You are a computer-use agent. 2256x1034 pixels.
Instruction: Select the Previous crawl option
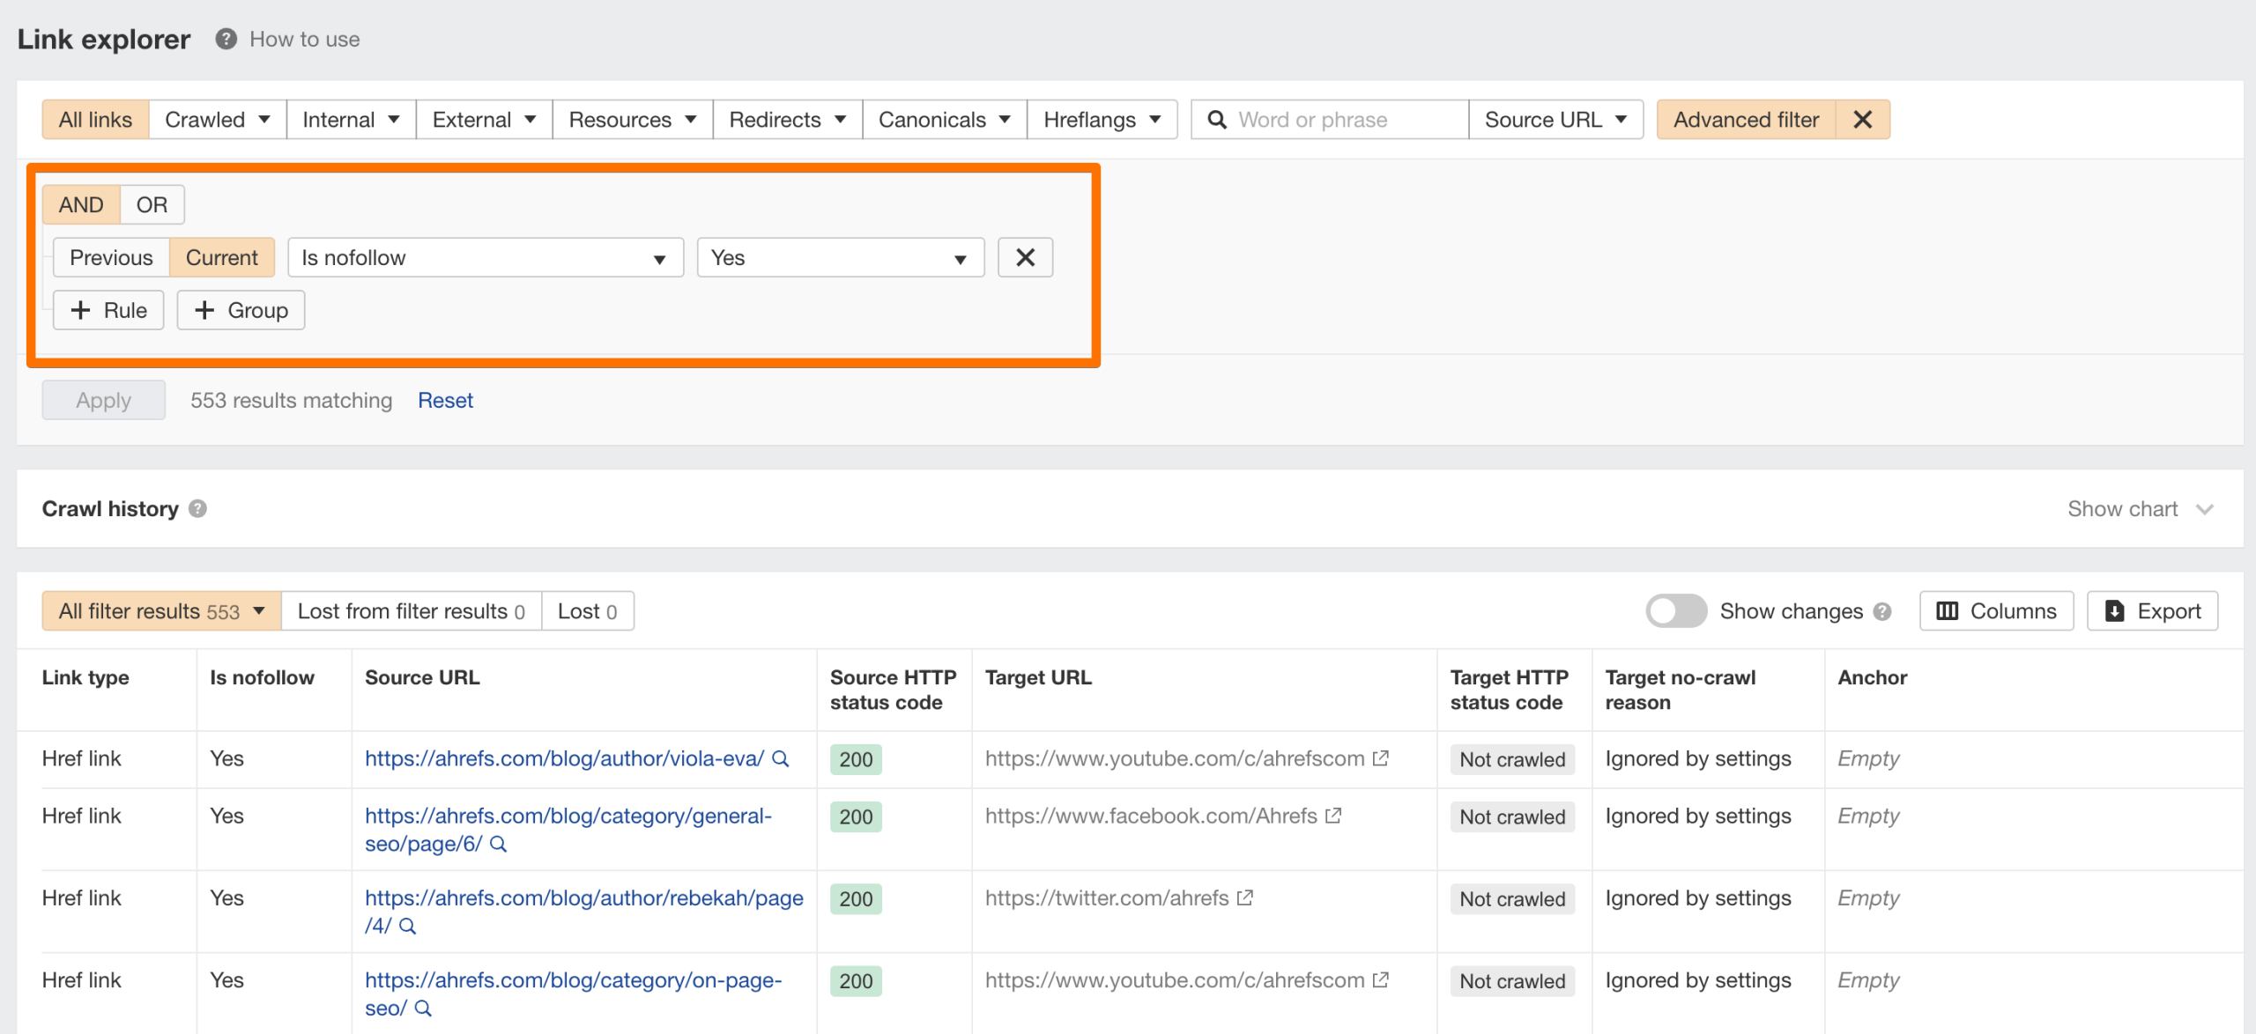[x=111, y=257]
